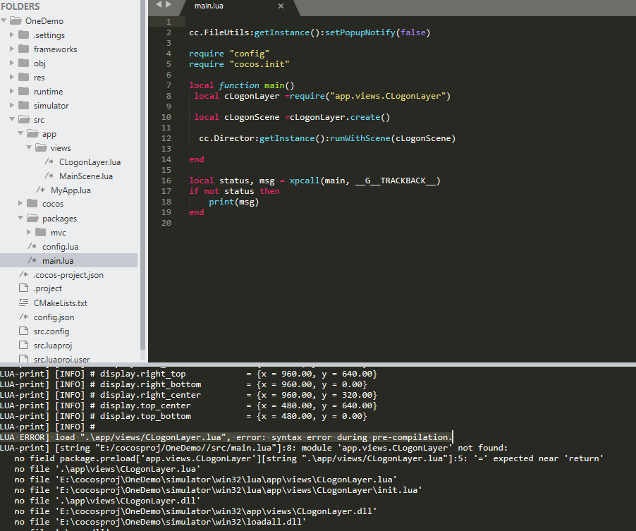Go to previous tab with left arrow
The width and height of the screenshot is (636, 531).
[x=159, y=4]
